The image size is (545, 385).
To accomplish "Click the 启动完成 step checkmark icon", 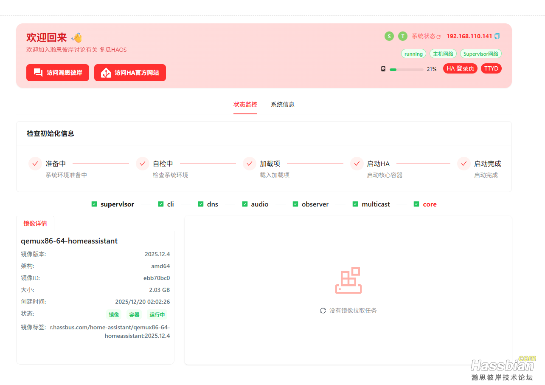I will 464,164.
